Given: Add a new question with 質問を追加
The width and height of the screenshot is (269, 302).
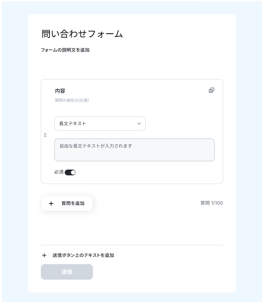Looking at the screenshot, I should tap(67, 203).
